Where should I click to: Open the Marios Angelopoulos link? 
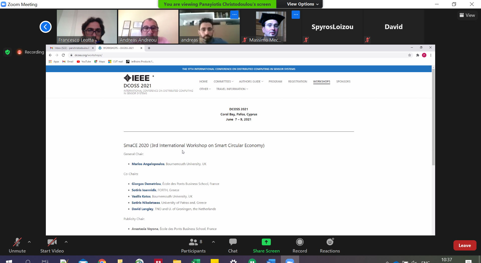point(148,164)
